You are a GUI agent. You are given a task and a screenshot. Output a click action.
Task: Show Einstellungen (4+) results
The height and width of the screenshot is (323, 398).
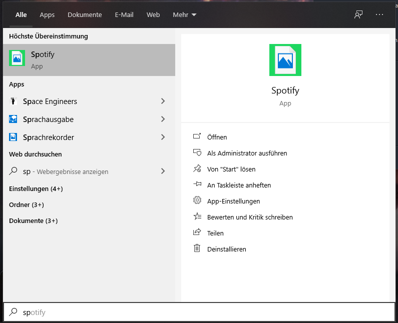coord(36,189)
